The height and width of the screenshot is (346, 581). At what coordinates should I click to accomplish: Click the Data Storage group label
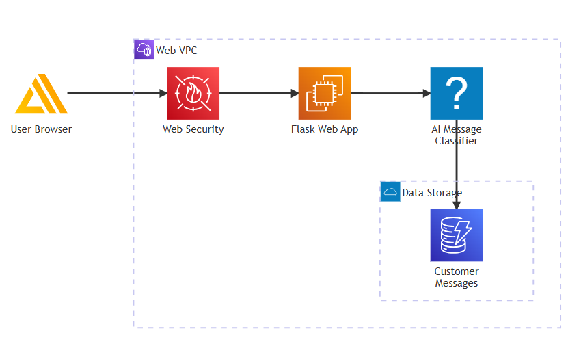click(432, 193)
